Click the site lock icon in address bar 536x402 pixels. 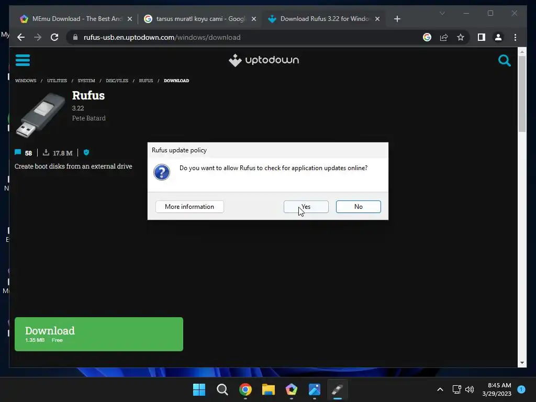(x=75, y=37)
